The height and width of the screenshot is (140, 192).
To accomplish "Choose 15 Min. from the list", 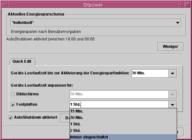I will pyautogui.click(x=123, y=111).
